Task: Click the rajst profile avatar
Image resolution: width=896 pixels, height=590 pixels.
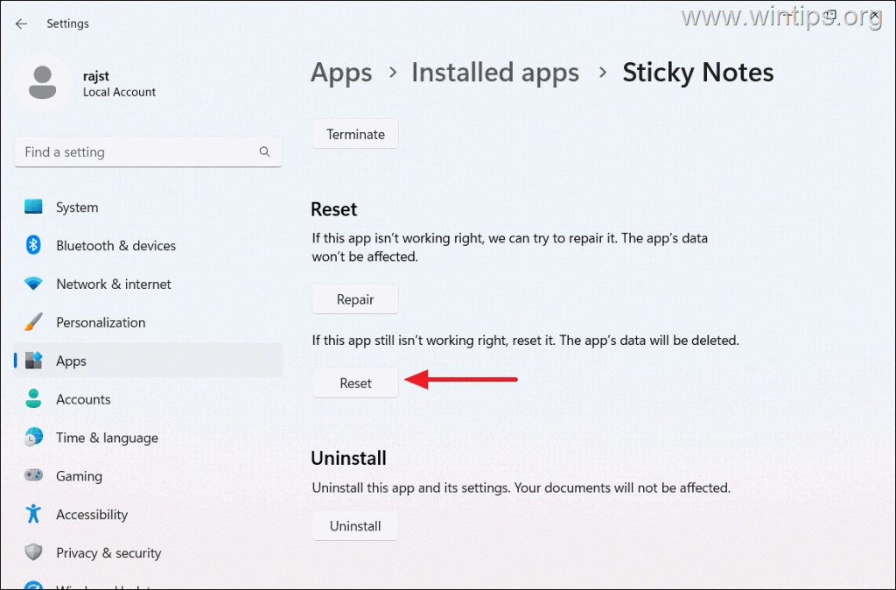Action: click(x=42, y=83)
